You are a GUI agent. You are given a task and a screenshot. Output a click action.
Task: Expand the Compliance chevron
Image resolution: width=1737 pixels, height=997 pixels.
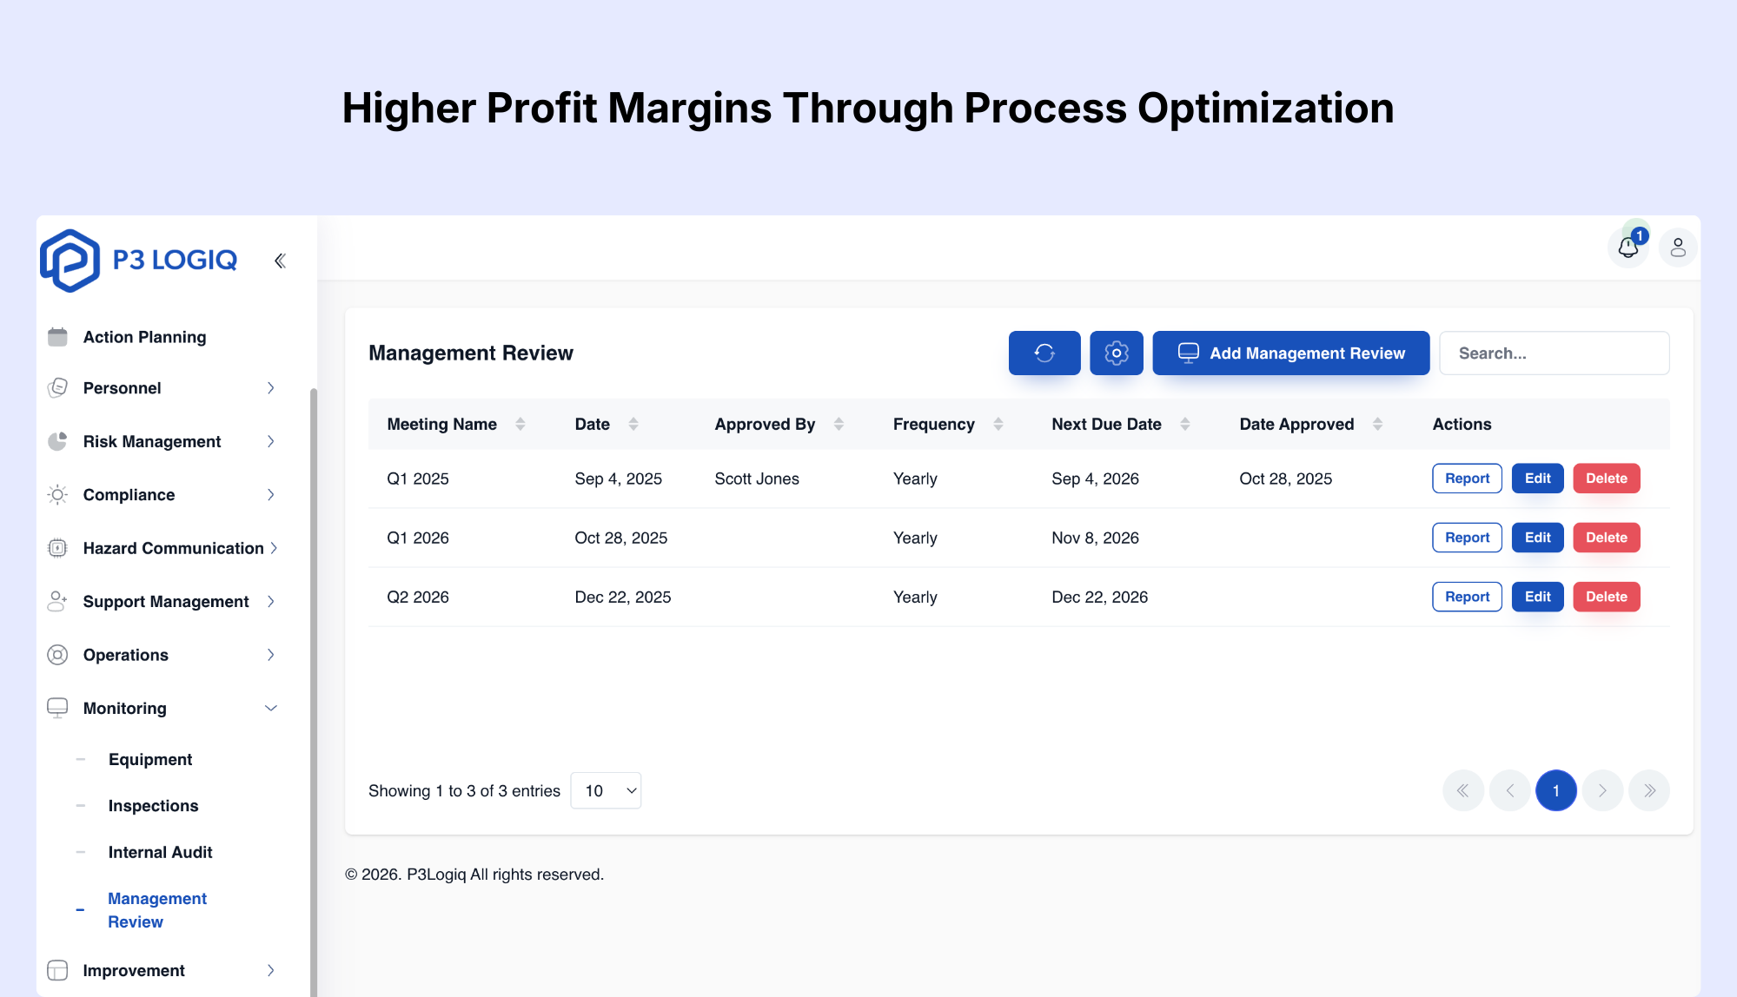click(x=271, y=495)
